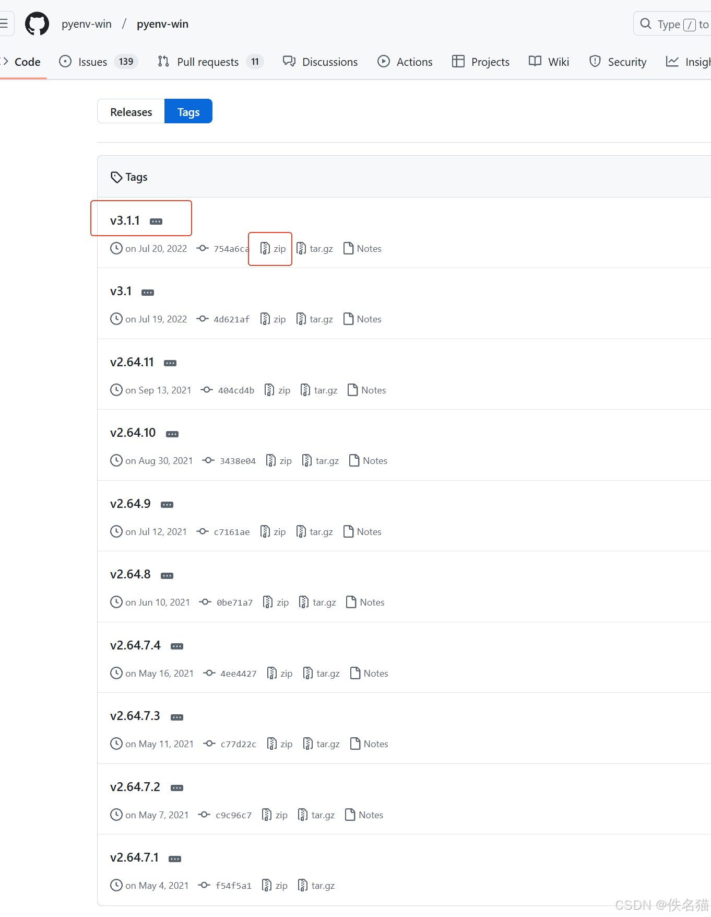Focus the Type / to search field

[672, 24]
